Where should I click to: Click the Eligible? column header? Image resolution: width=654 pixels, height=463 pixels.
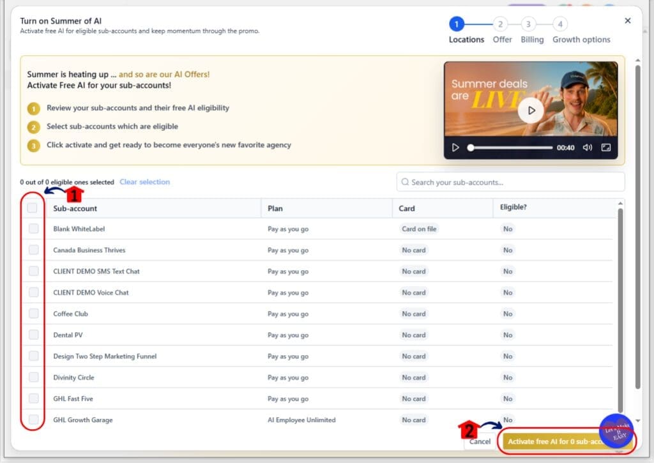(x=513, y=207)
